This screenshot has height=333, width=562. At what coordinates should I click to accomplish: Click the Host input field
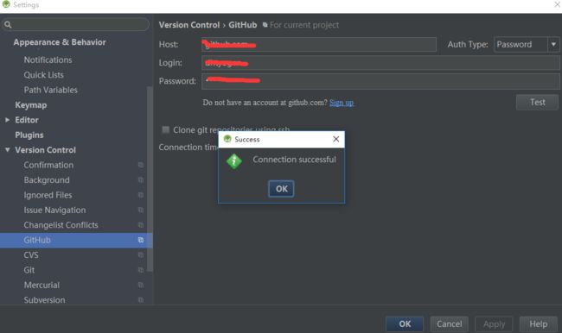(319, 44)
